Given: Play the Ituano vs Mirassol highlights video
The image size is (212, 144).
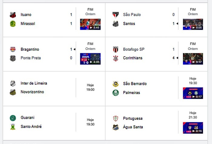Looking at the screenshot, I should (x=90, y=24).
